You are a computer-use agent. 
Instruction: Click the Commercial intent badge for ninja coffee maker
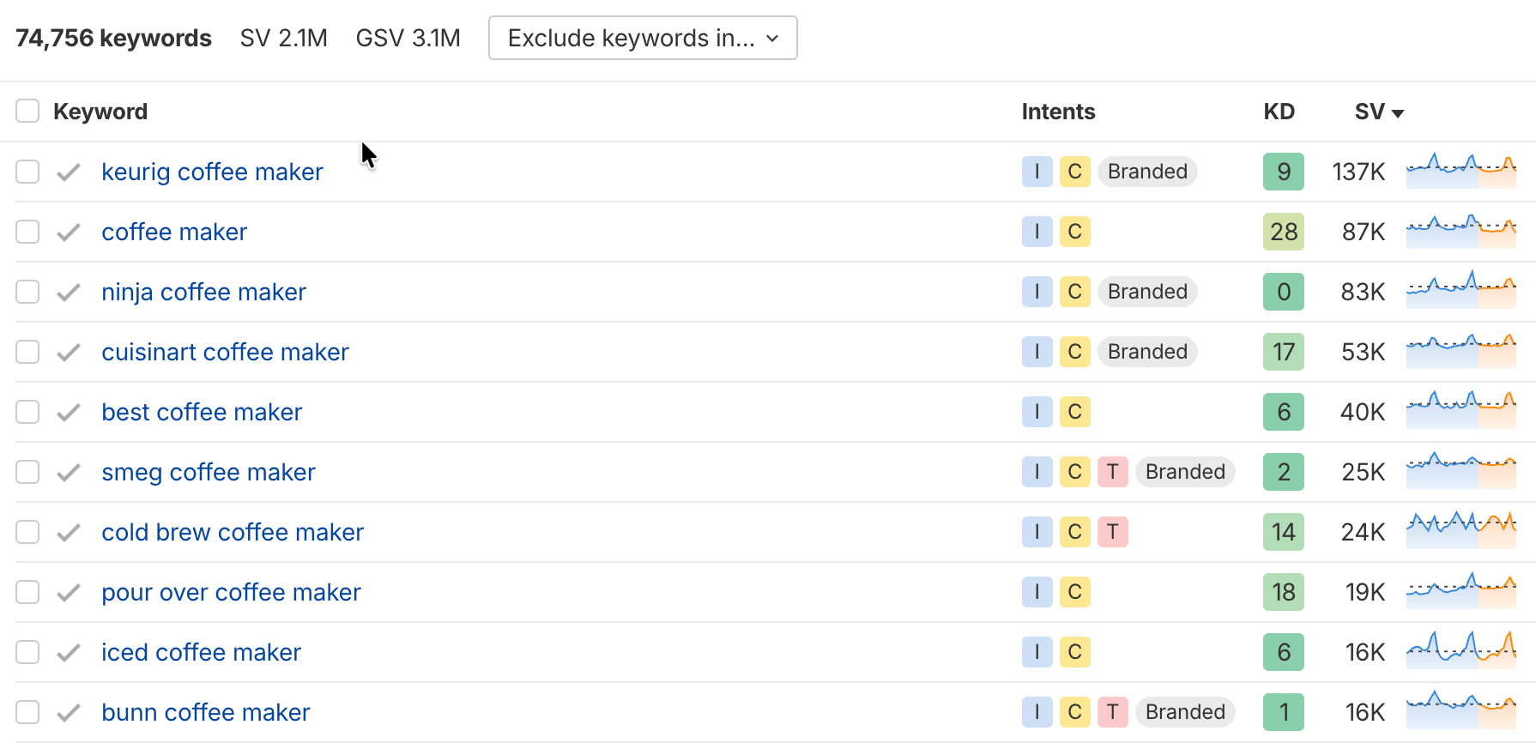(1074, 292)
